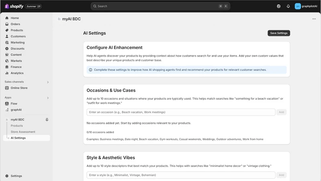Open the notifications bell
The height and width of the screenshot is (181, 321).
[x=288, y=6]
